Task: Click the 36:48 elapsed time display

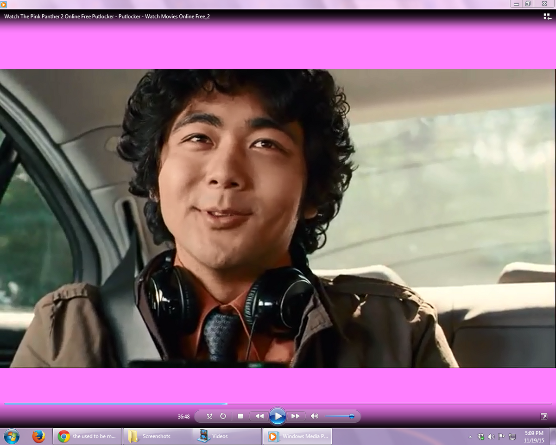Action: (x=184, y=417)
